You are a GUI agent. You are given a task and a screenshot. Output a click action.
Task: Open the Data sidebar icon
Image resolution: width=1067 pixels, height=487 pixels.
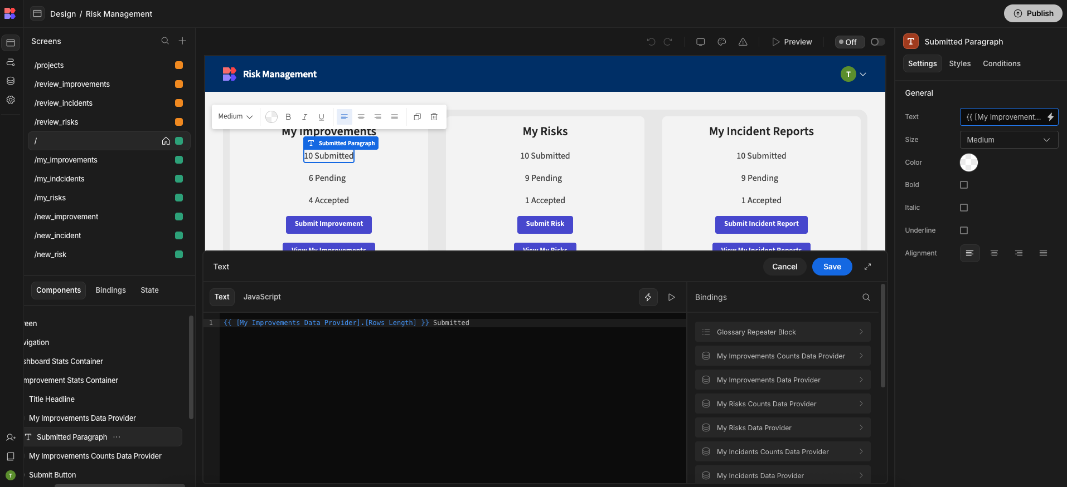(x=11, y=81)
